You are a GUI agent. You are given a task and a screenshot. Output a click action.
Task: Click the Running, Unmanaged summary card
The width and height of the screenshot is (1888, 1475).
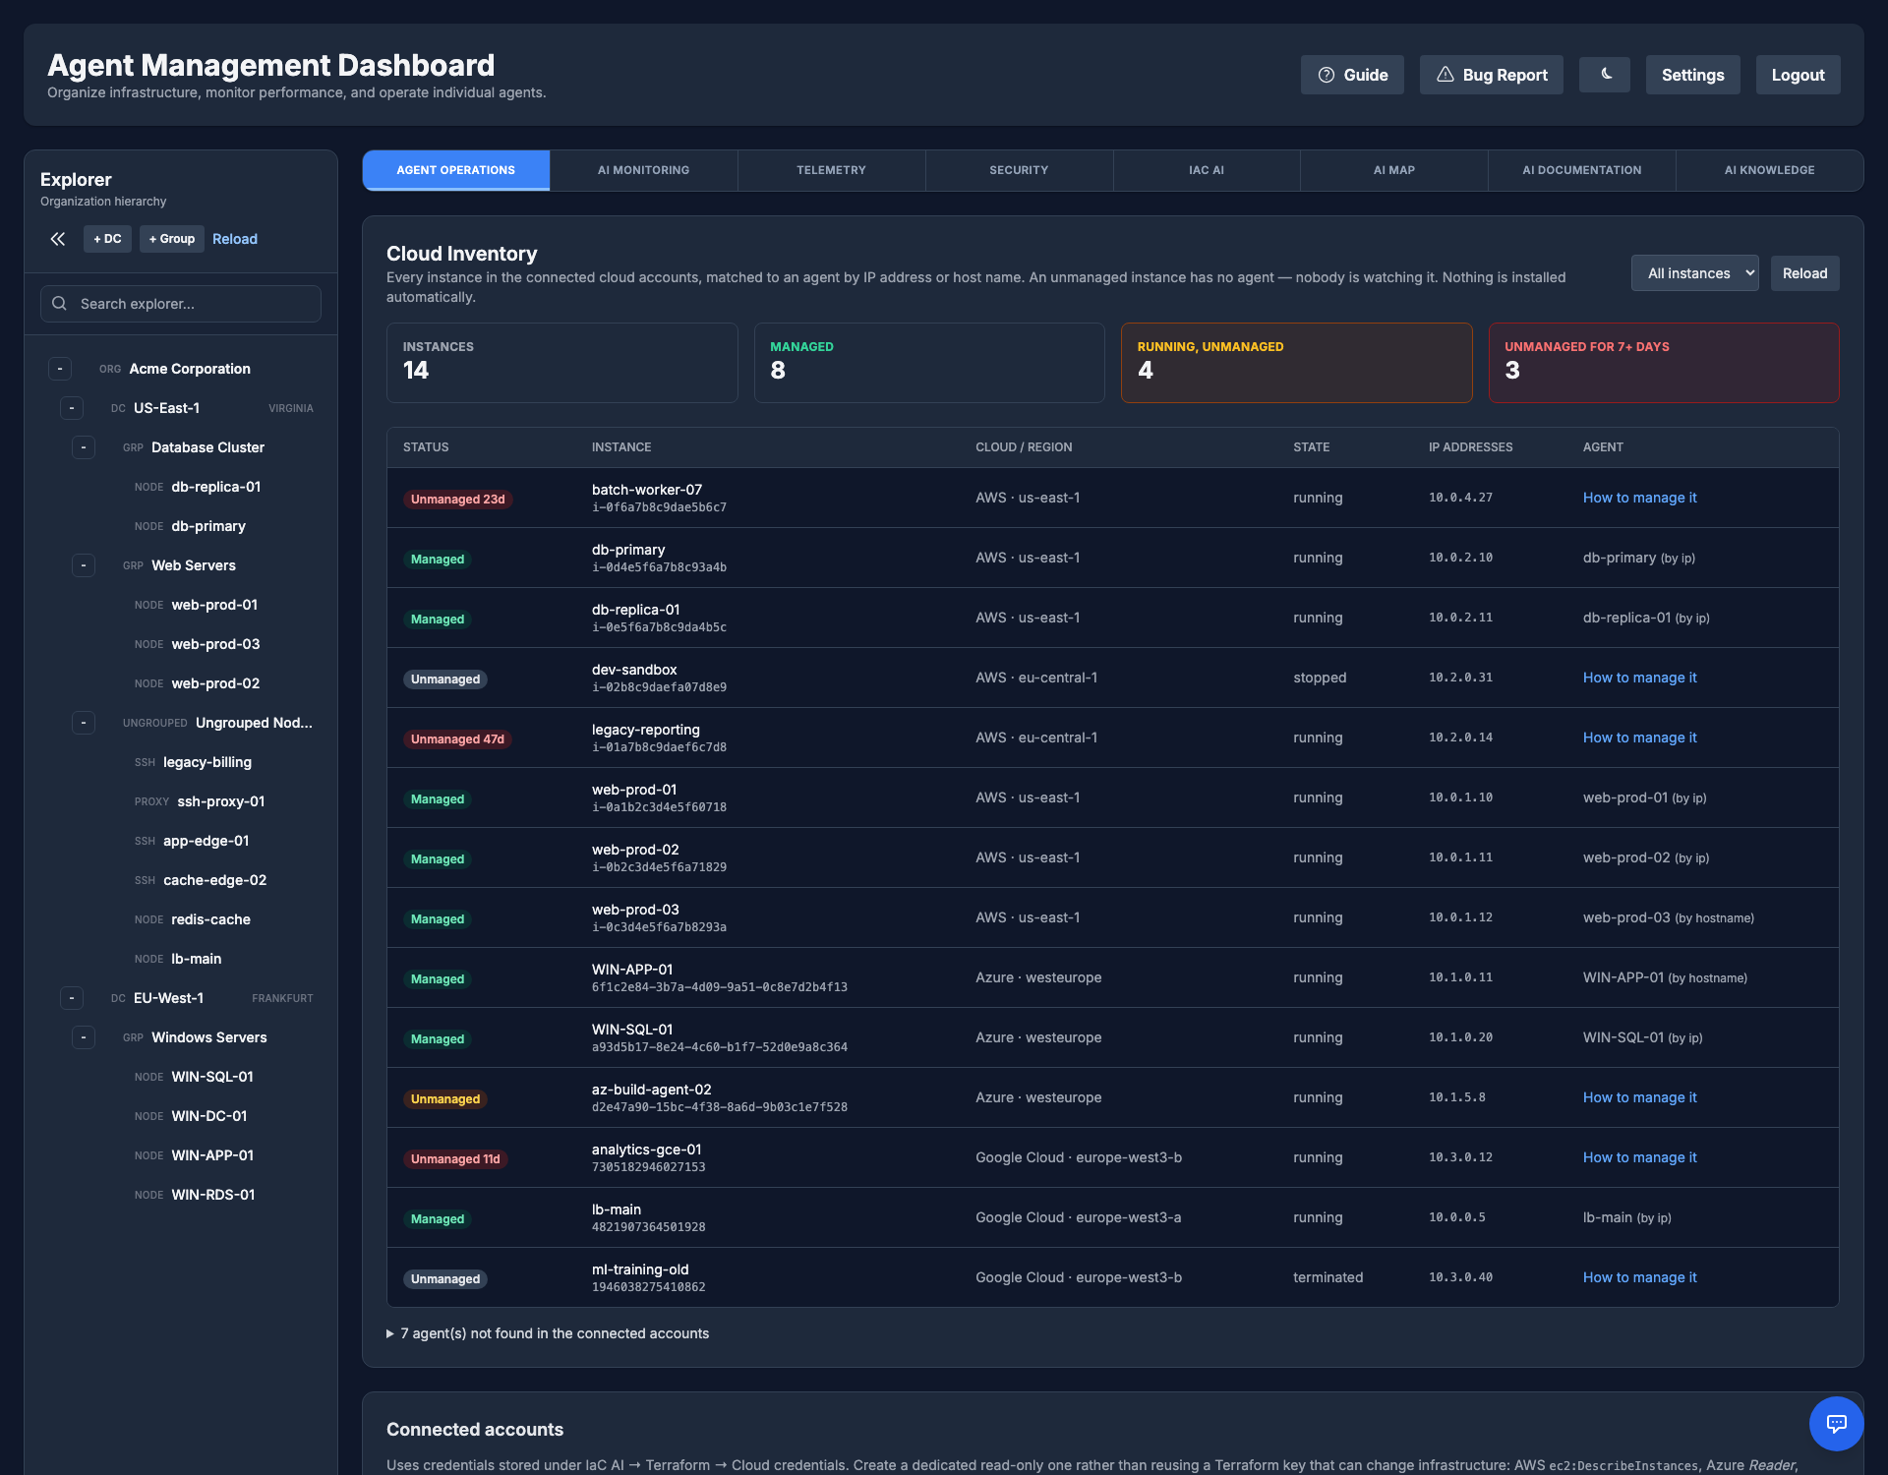pyautogui.click(x=1296, y=363)
